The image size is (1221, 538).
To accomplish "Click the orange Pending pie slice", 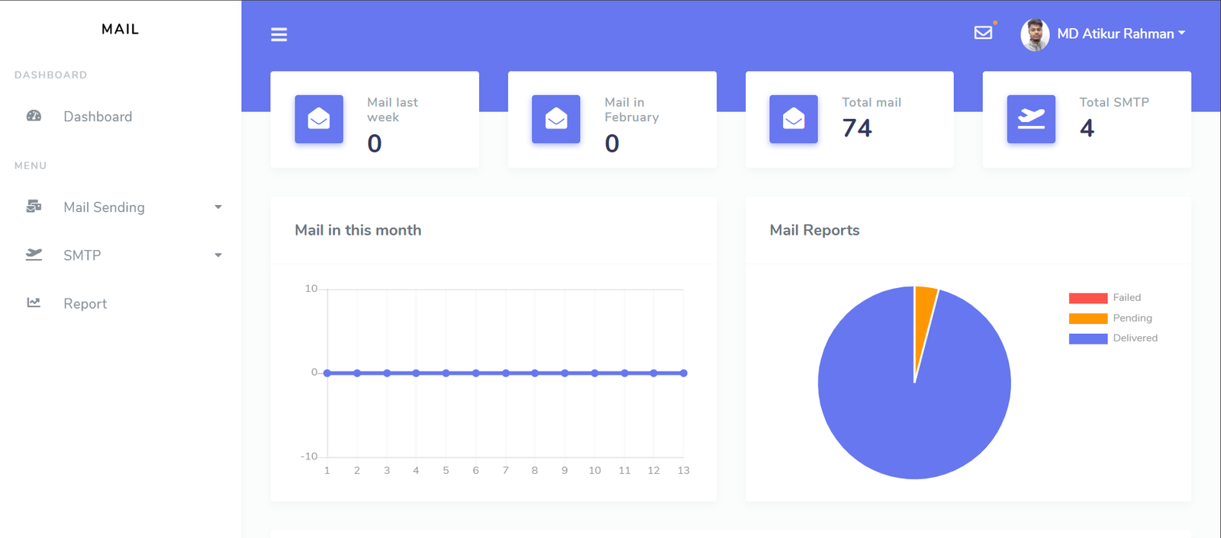I will point(924,312).
